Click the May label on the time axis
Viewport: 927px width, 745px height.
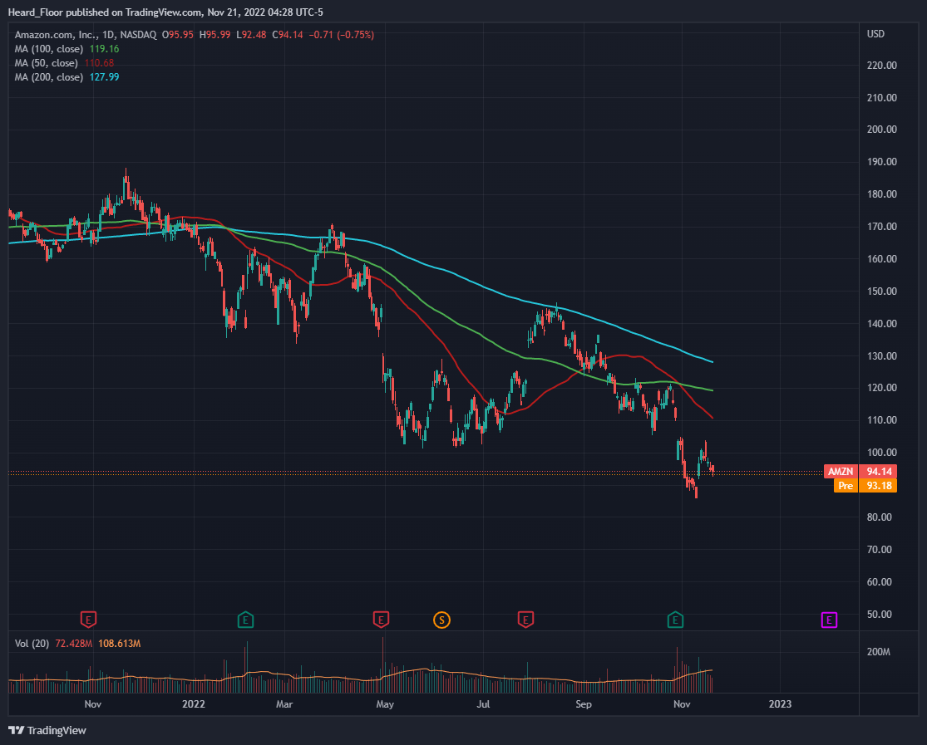tap(385, 703)
